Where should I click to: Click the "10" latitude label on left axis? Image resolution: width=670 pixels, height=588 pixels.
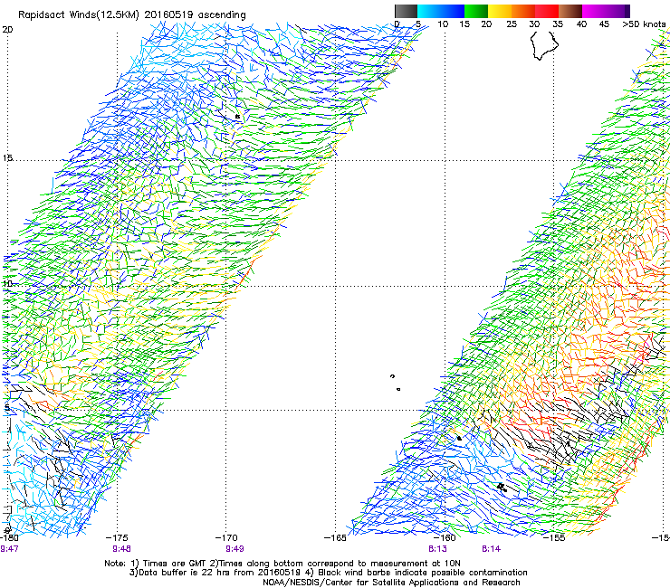[7, 283]
